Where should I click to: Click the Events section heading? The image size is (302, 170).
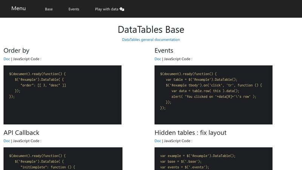pyautogui.click(x=164, y=51)
